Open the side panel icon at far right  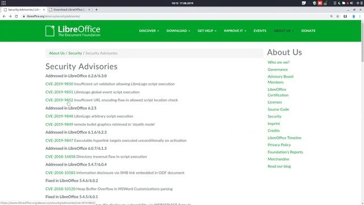pos(362,3)
